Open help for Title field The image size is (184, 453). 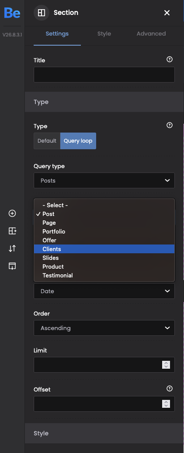pos(170,59)
